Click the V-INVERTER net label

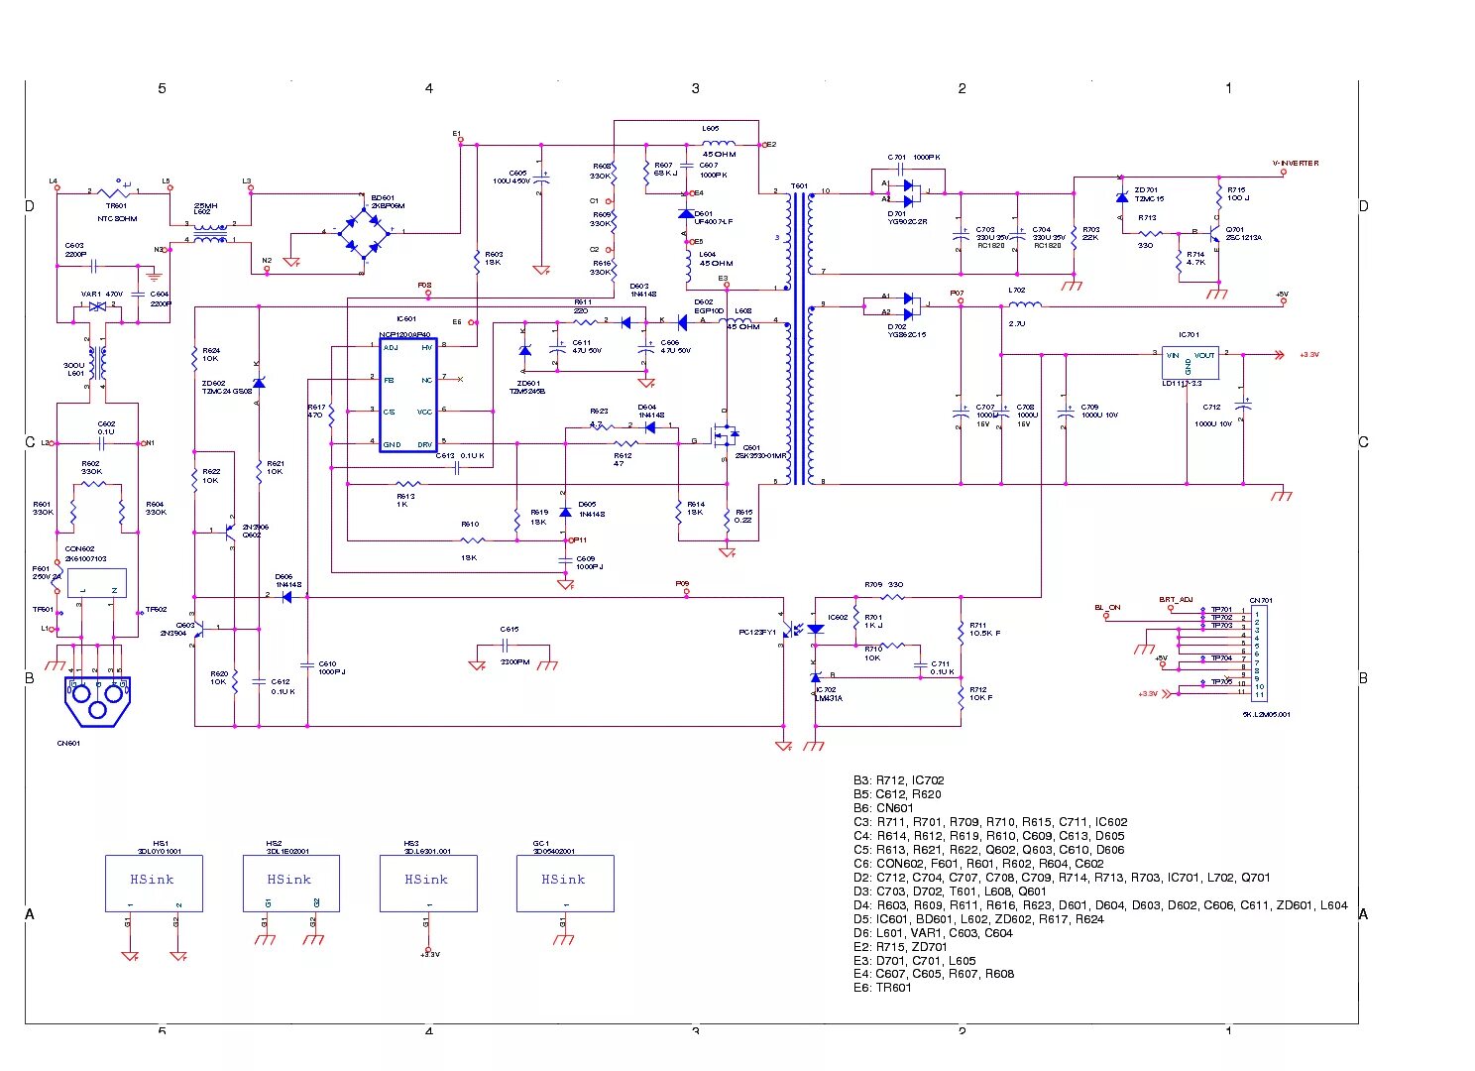pyautogui.click(x=1296, y=163)
